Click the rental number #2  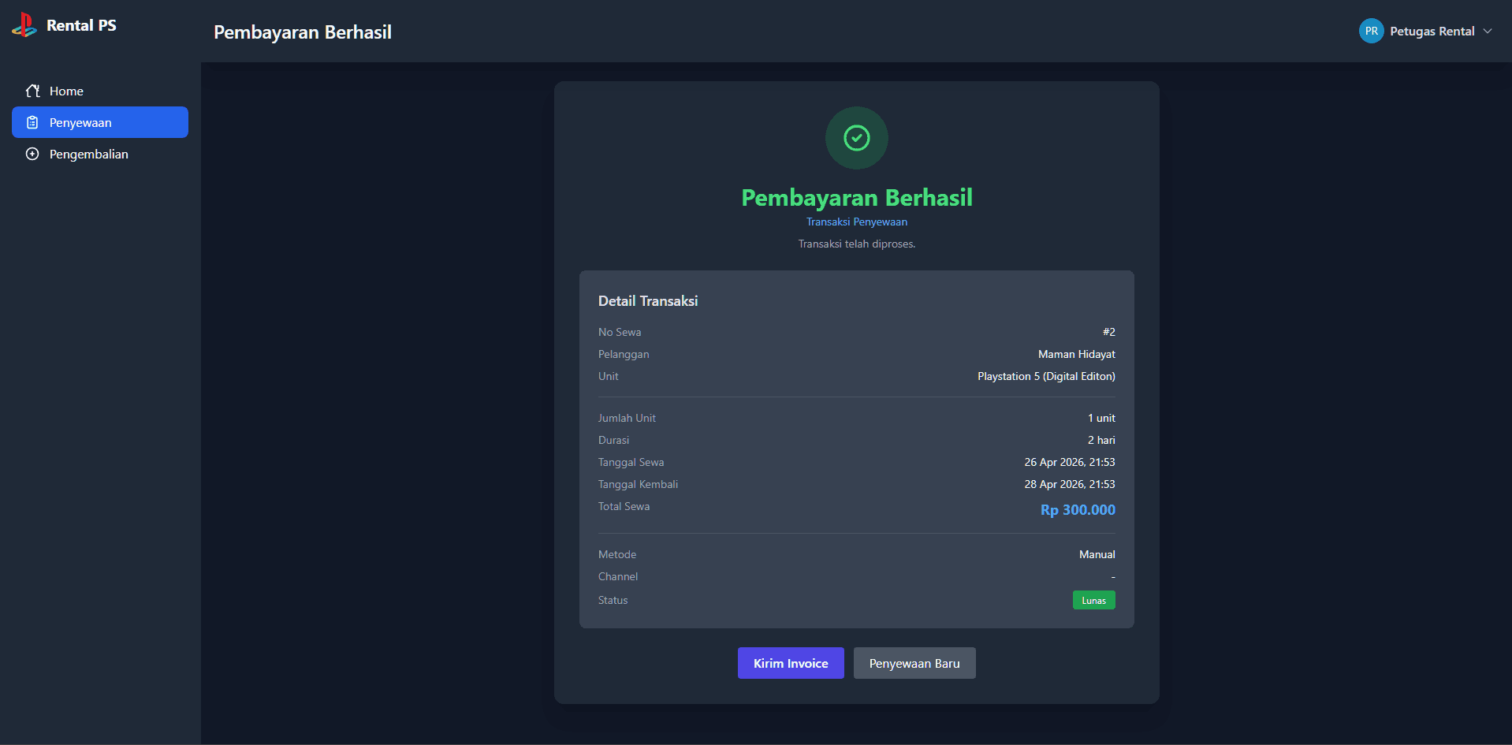pos(1109,332)
